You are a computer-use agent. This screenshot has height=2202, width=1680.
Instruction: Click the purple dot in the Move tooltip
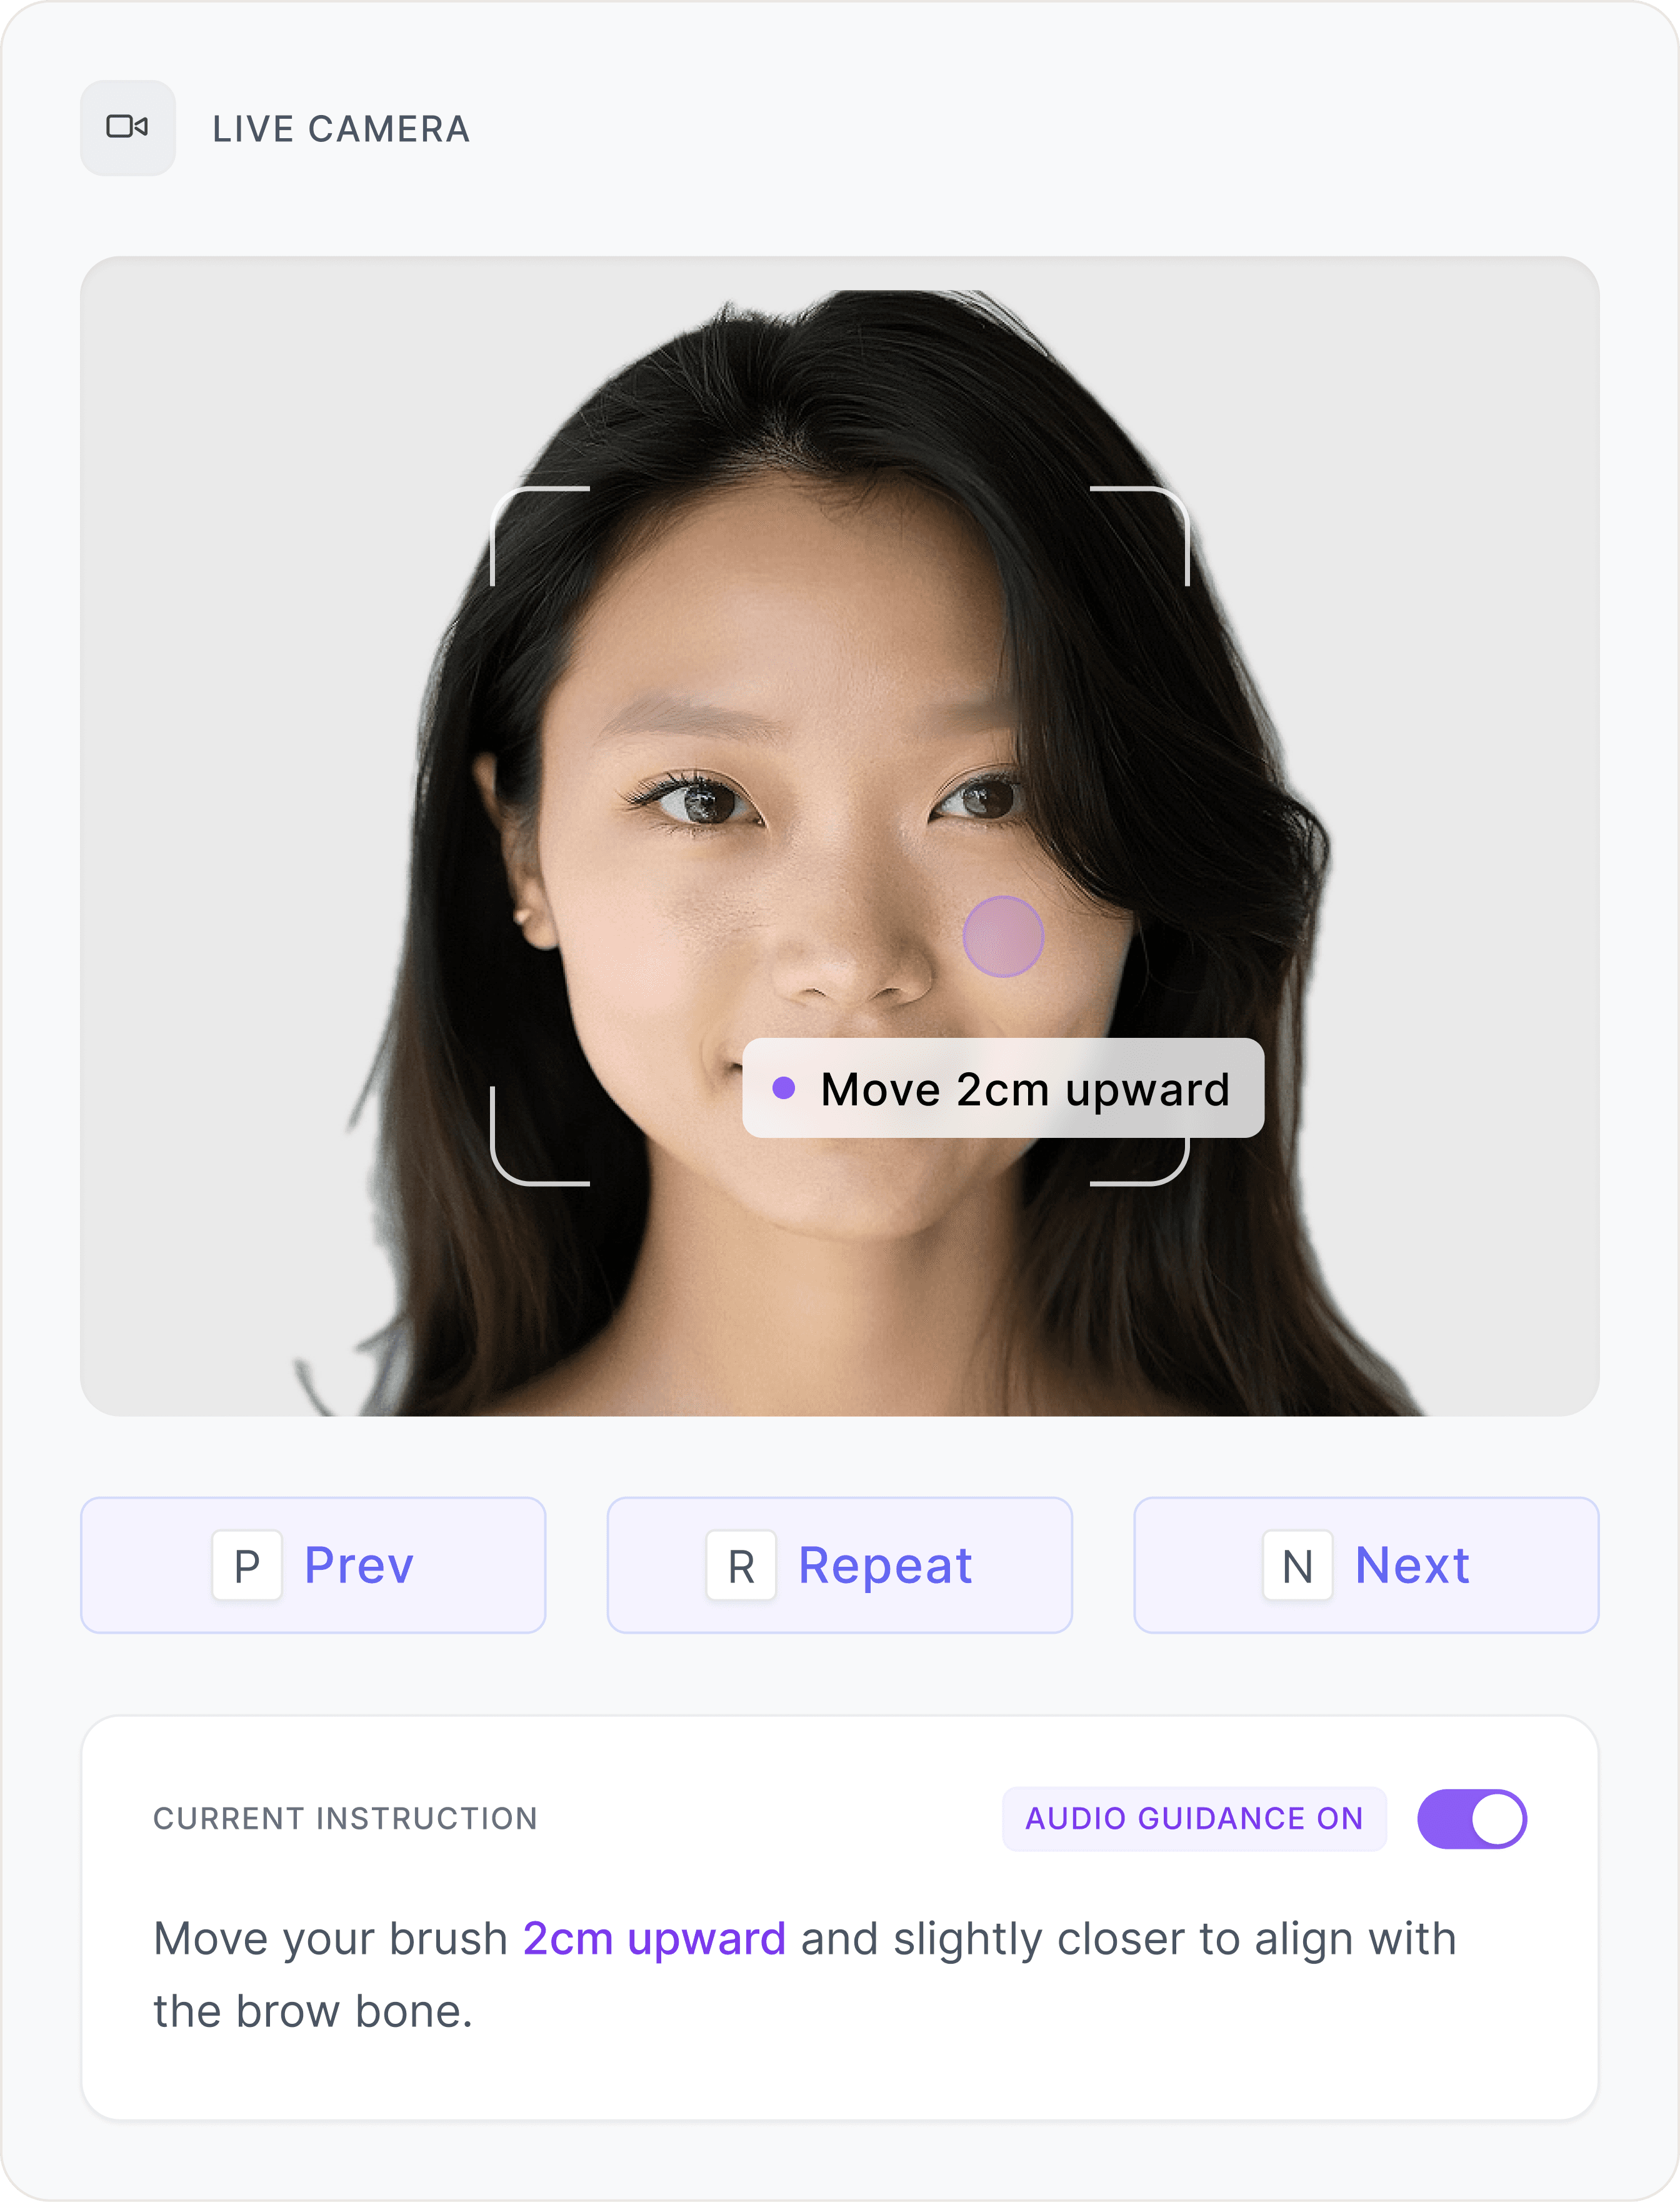[784, 1088]
